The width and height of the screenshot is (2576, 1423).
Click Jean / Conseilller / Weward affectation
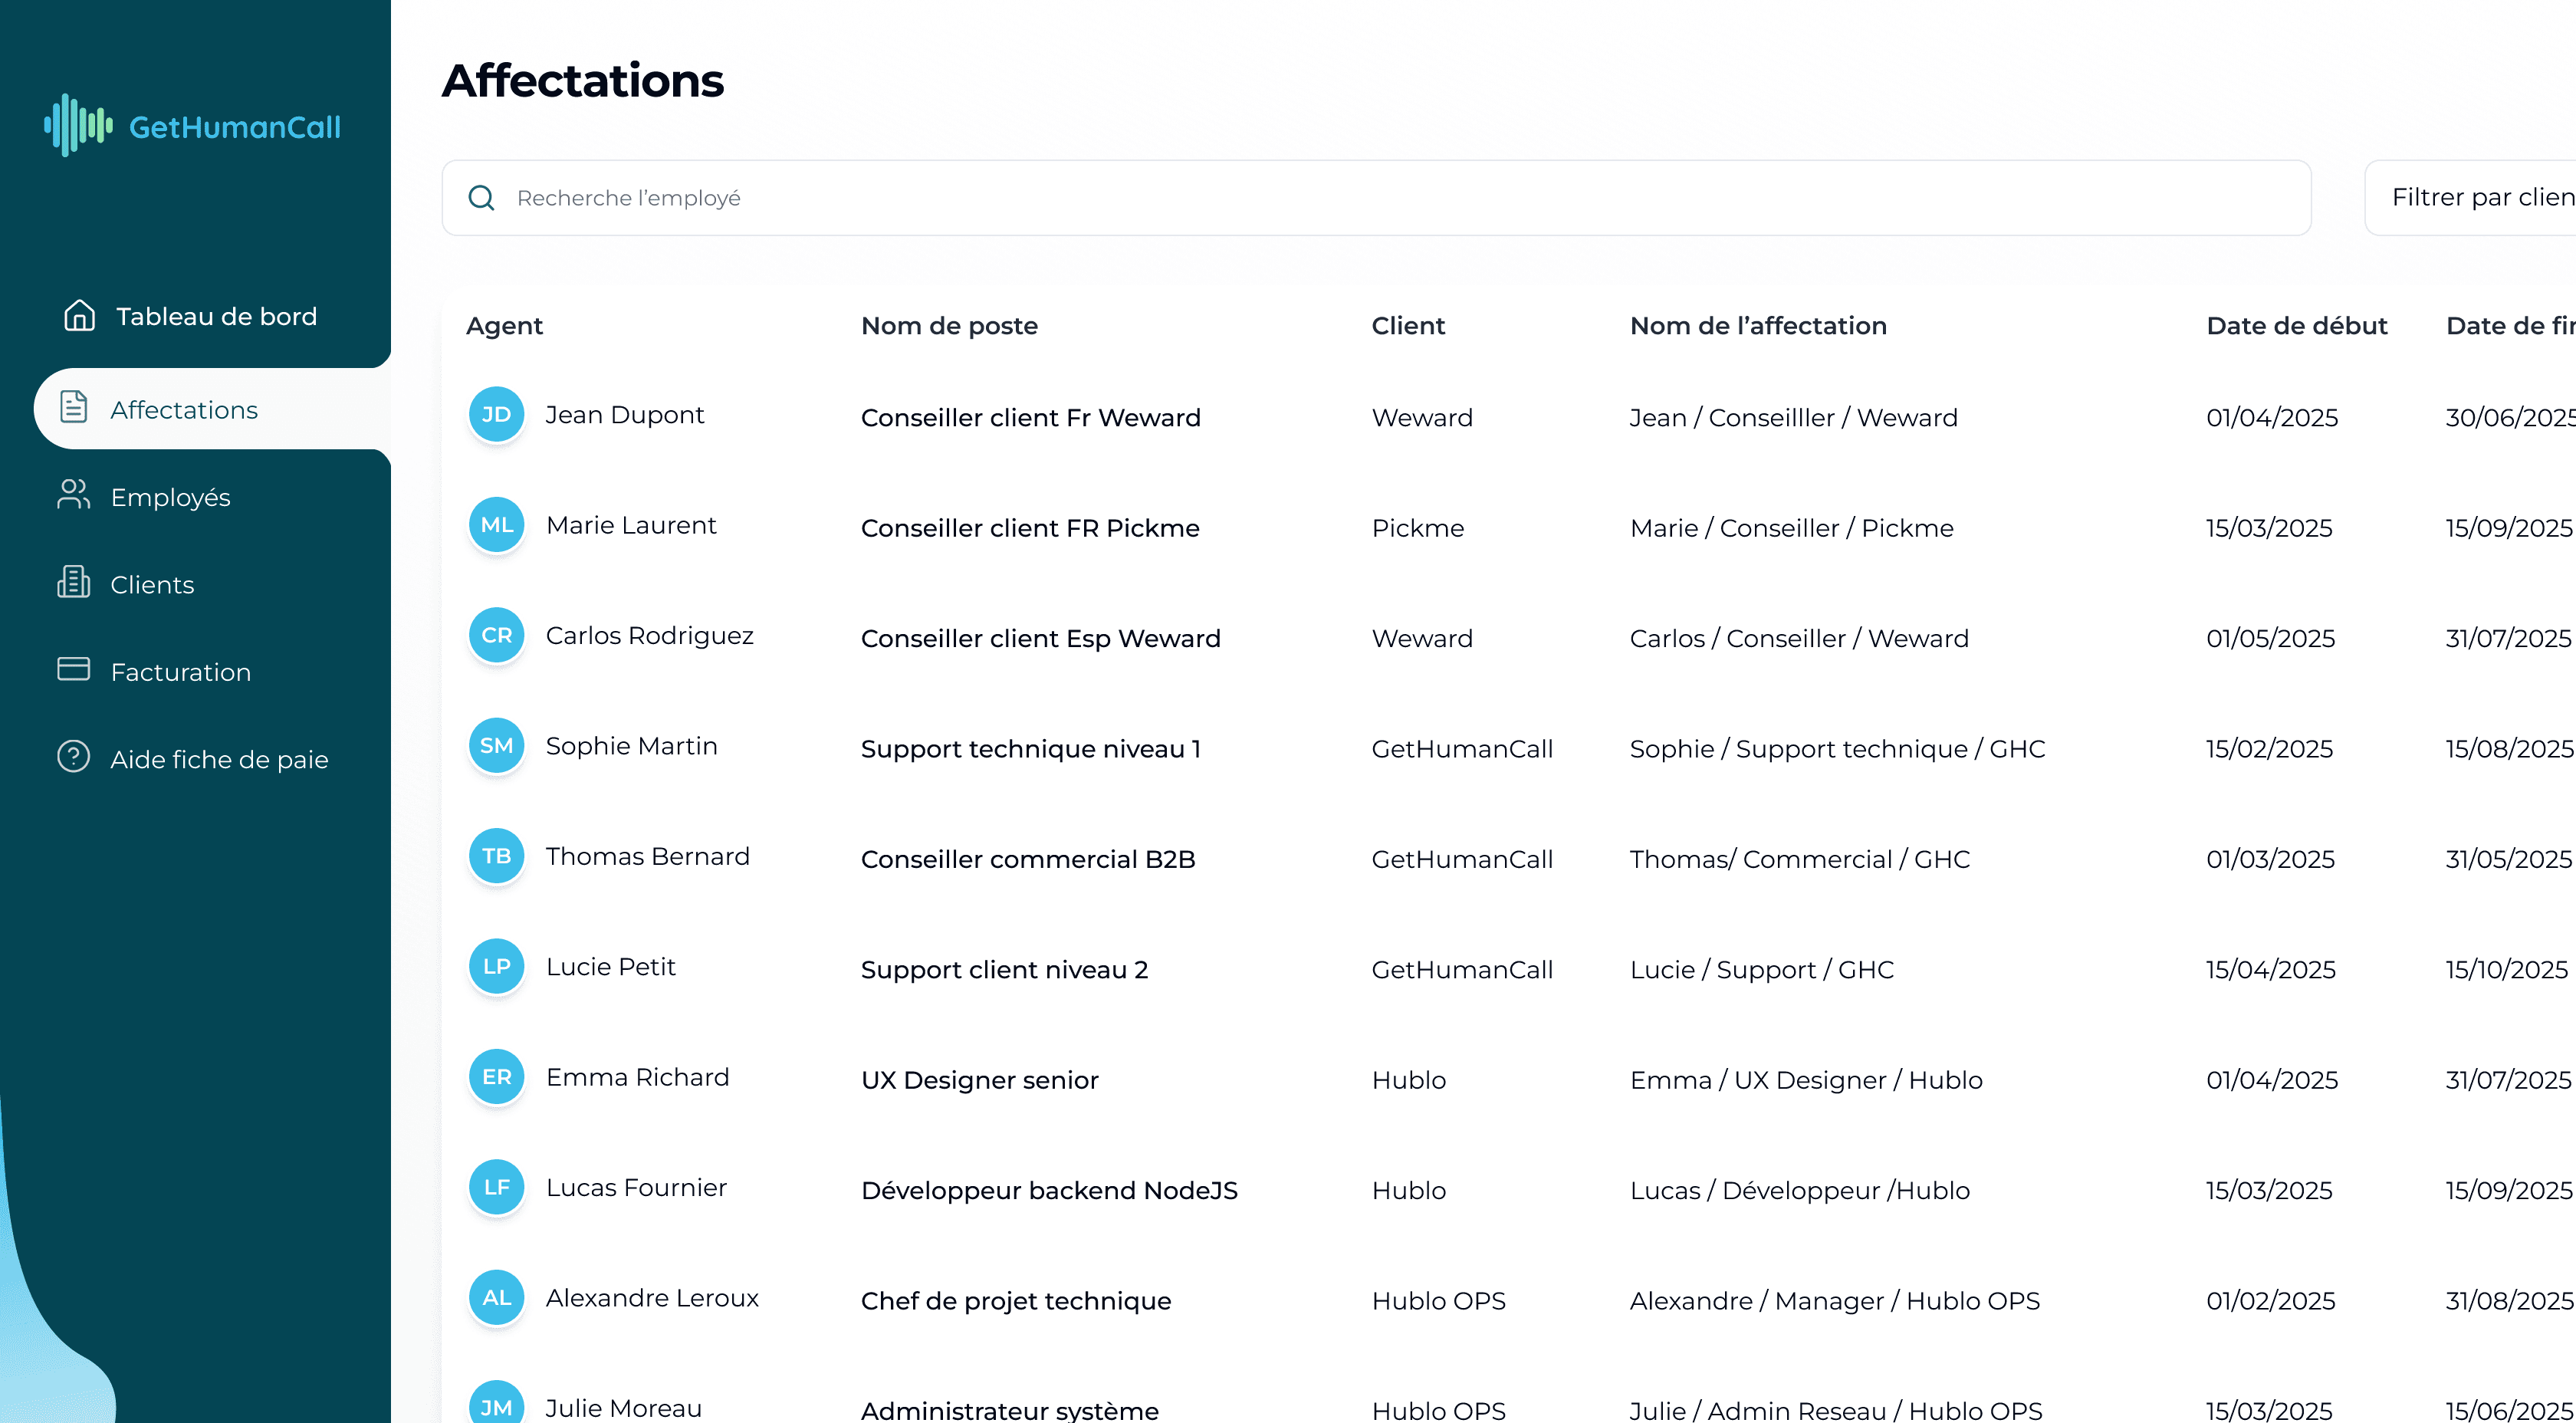point(1794,418)
